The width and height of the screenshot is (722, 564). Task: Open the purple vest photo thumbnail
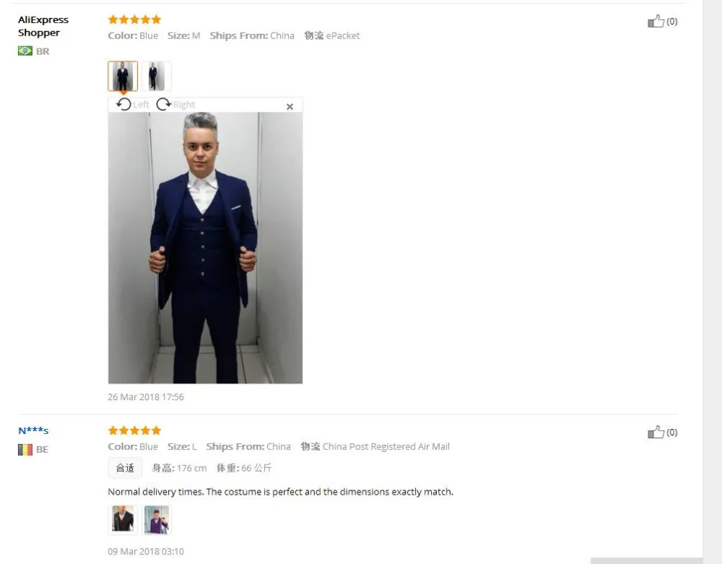157,520
